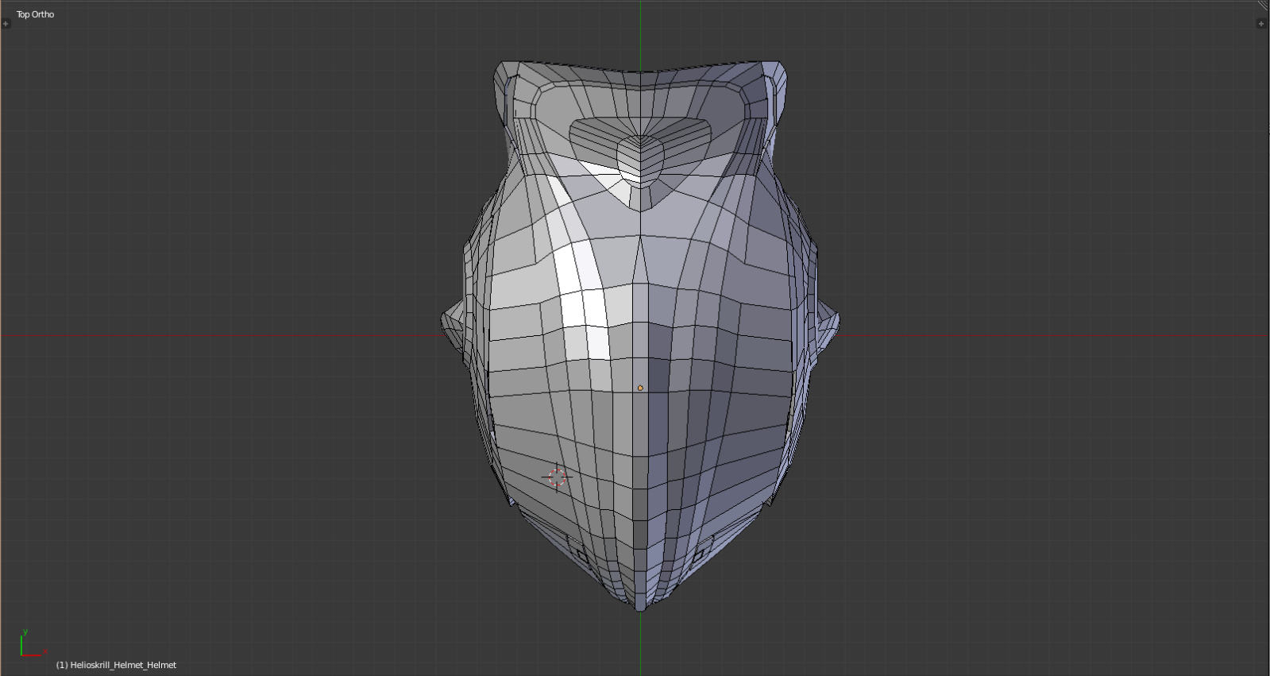Click the area split corner widget

click(x=1263, y=5)
